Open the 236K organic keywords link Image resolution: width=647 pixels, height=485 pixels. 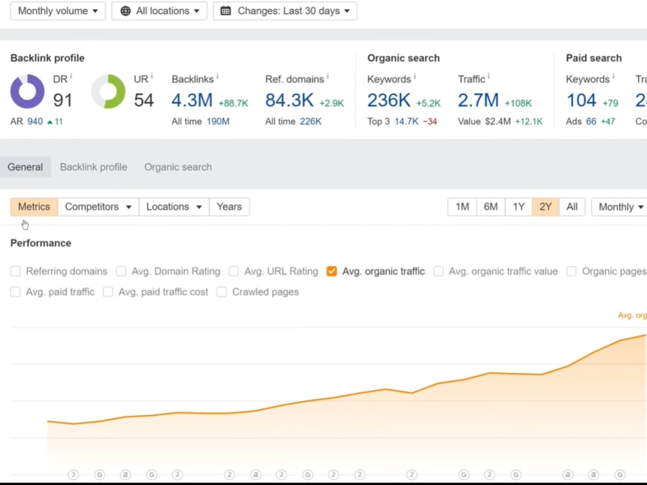(x=389, y=100)
